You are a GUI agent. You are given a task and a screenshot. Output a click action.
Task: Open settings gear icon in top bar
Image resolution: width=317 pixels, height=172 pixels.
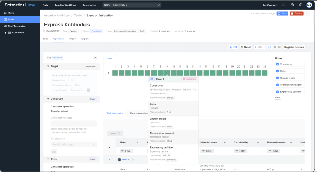(x=284, y=5)
